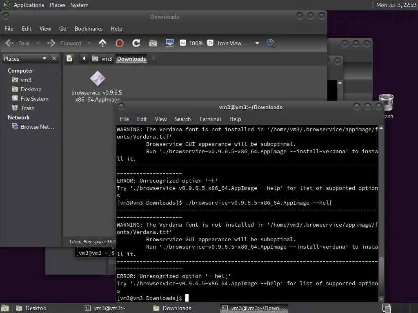Open the Forward history dropdown arrow

89,43
